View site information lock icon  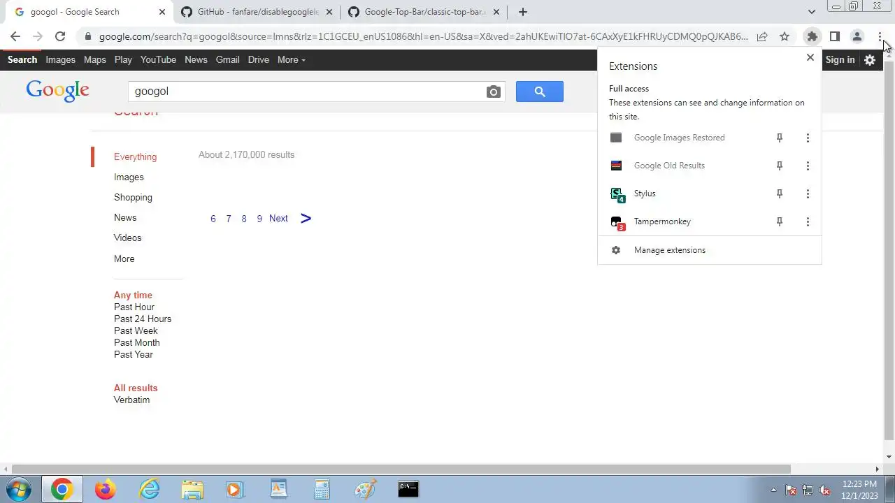click(x=87, y=36)
